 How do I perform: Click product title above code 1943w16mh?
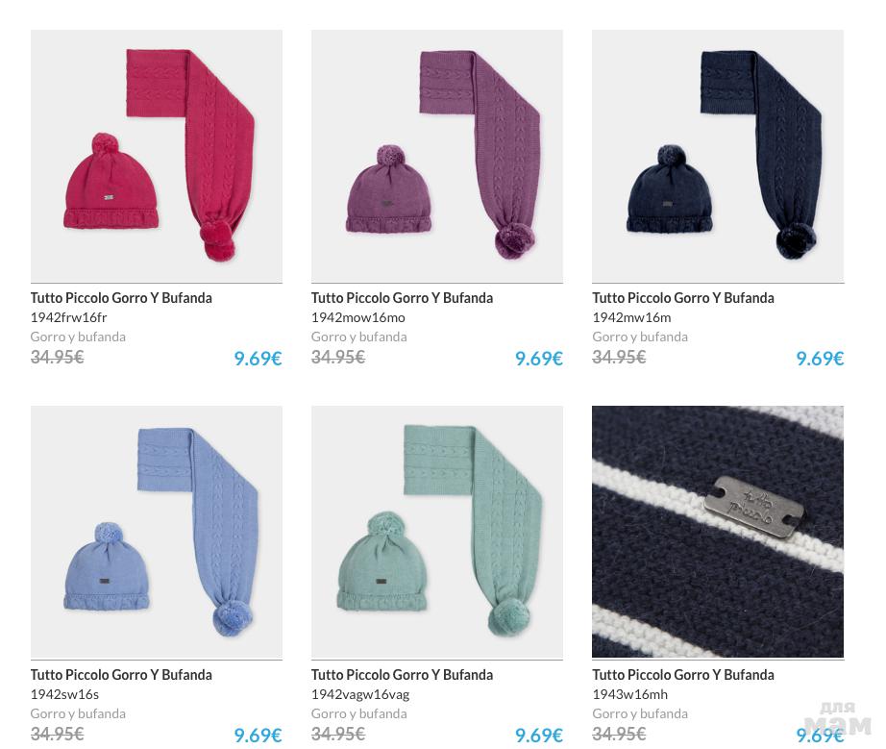683,675
